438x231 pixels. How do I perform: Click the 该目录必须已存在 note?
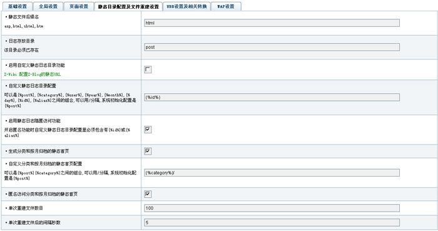pos(21,50)
